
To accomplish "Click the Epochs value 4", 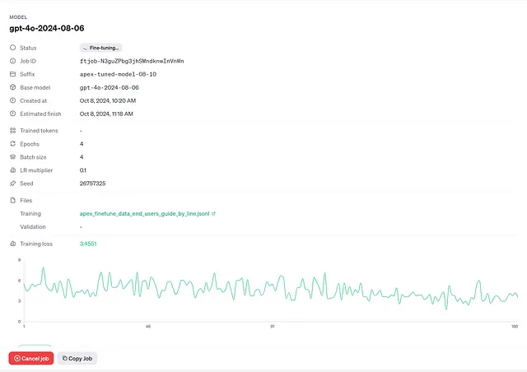I will [82, 144].
